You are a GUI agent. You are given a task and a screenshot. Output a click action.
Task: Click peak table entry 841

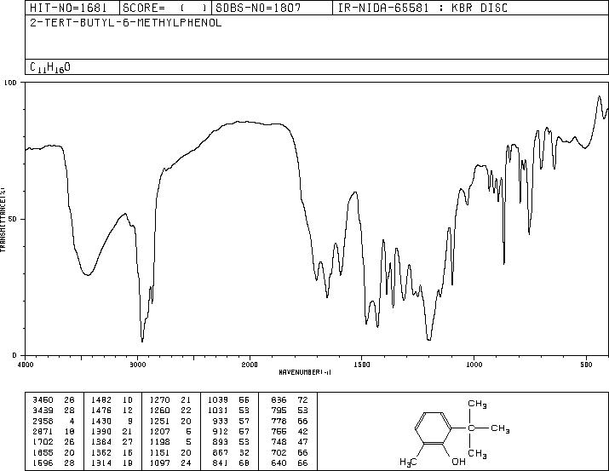221,462
